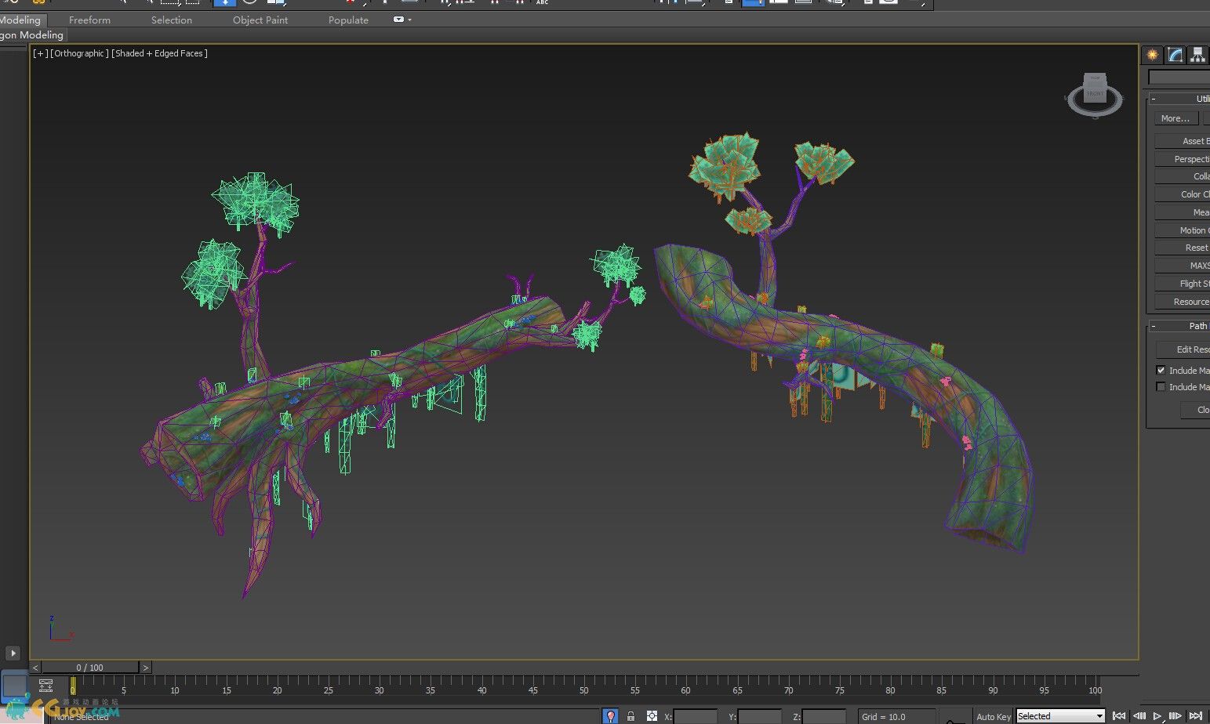Viewport: 1210px width, 724px height.
Task: Click the Close button in Path rollout
Action: pyautogui.click(x=1196, y=410)
